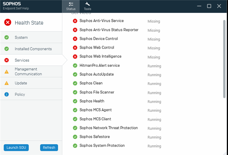Open the Tools tab
228x155 pixels.
click(x=87, y=6)
